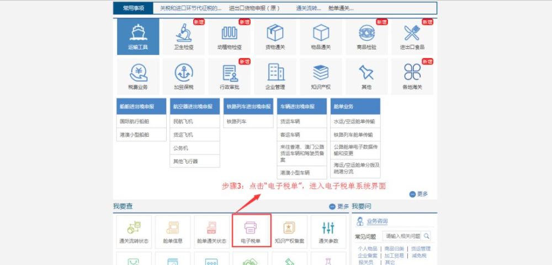The image size is (552, 265).
Task: Open 货运飞机 entry
Action: point(195,134)
